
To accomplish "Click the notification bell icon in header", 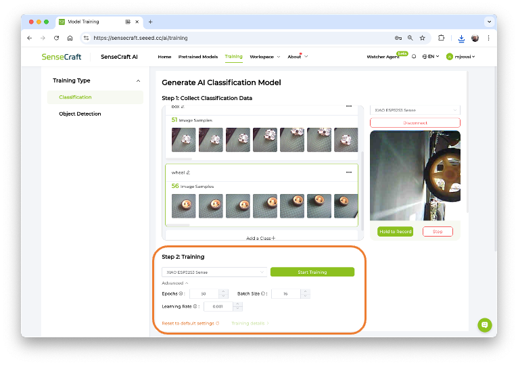I will click(414, 57).
